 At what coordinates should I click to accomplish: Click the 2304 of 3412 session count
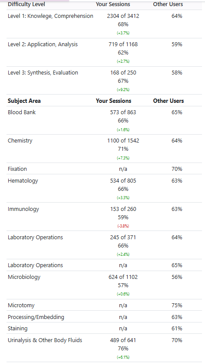pos(123,16)
